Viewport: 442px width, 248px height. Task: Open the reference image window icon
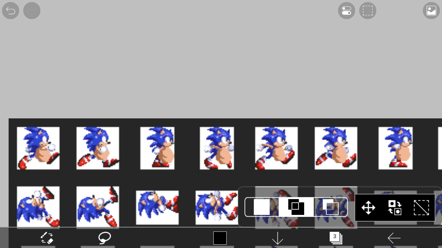[x=431, y=11]
